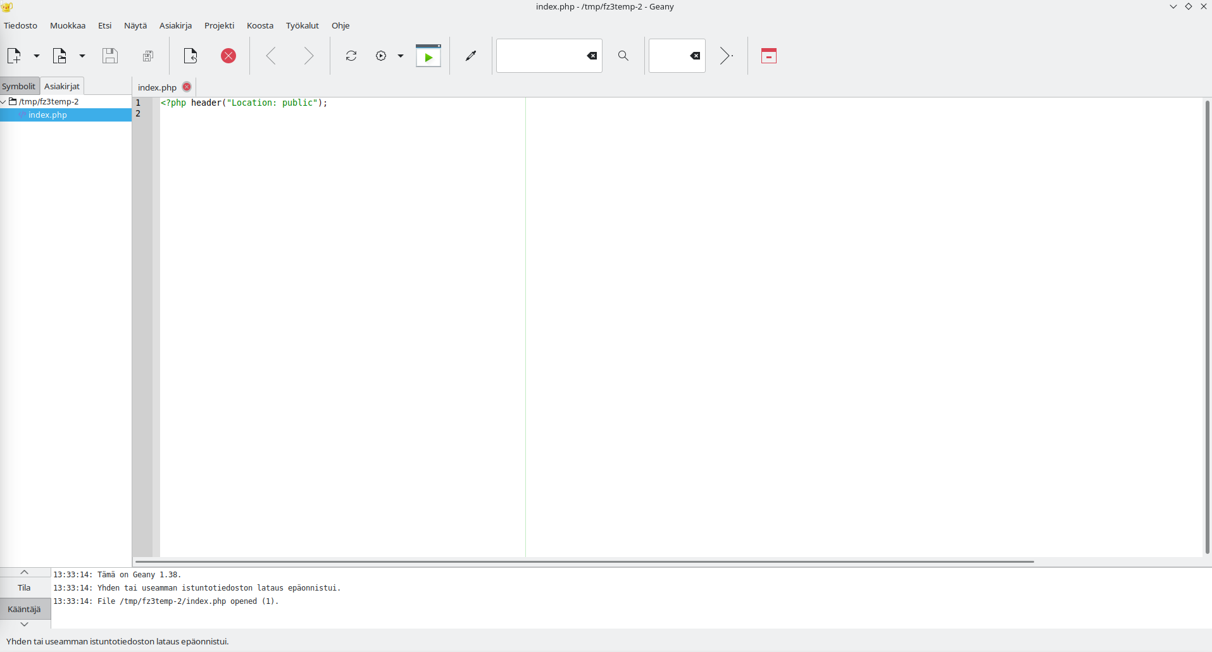Image resolution: width=1212 pixels, height=652 pixels.
Task: Switch to the Kääntäjä message tab
Action: (24, 609)
